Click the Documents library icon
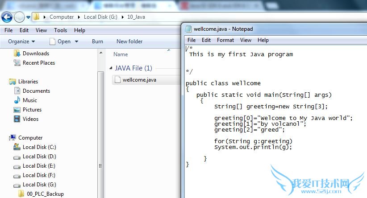This screenshot has height=198, width=367. tap(17, 91)
